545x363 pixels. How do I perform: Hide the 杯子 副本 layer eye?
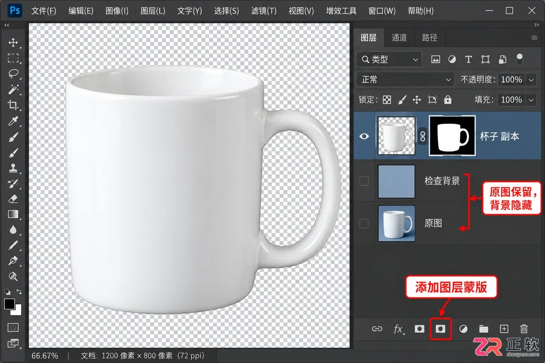[x=364, y=136]
